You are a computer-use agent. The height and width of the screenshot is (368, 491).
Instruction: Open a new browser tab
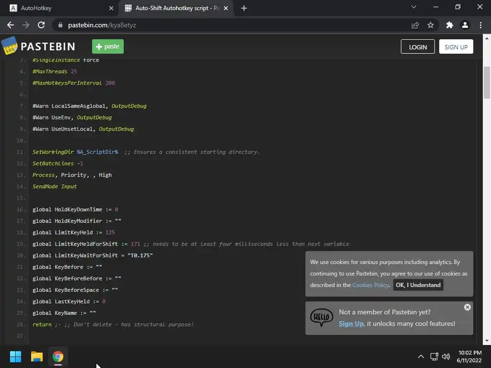(x=244, y=8)
